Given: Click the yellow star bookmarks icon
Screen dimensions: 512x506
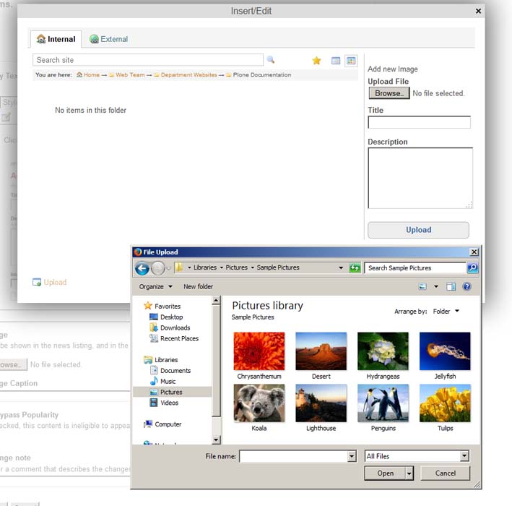Looking at the screenshot, I should 316,61.
